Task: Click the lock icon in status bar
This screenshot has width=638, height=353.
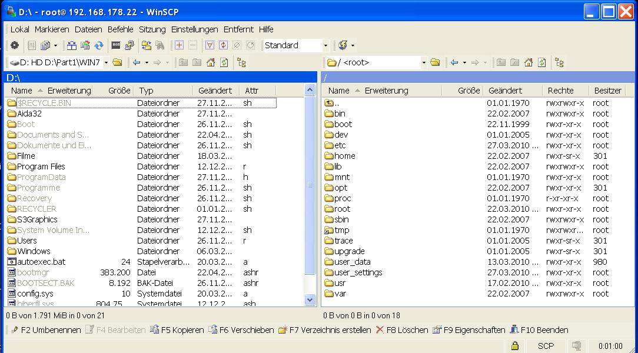Action: [515, 346]
